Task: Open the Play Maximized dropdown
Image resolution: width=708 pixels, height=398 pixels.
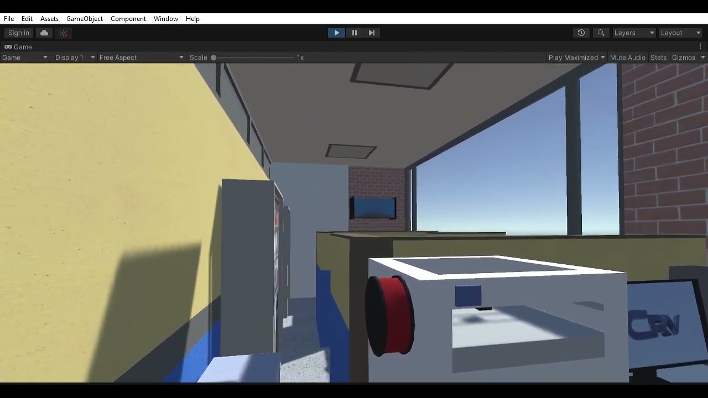Action: pos(576,57)
